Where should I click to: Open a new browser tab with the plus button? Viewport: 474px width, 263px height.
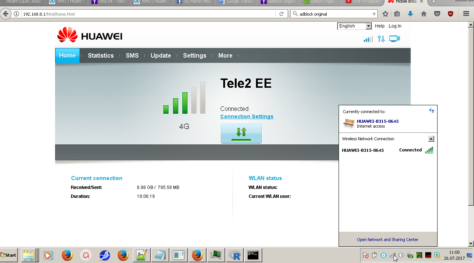coord(433,2)
